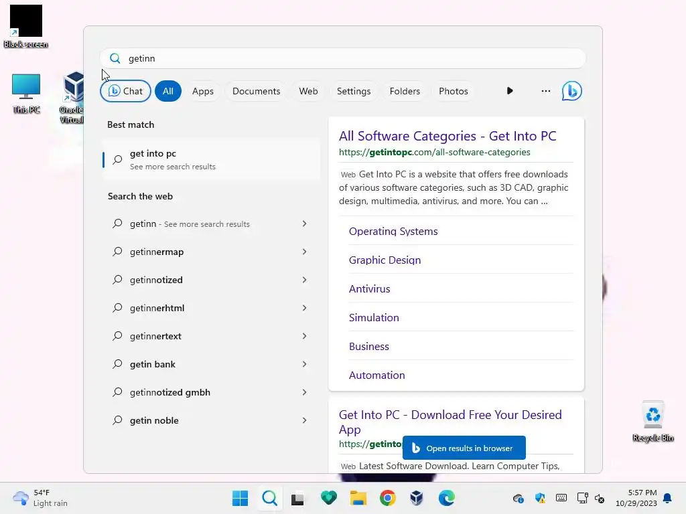The height and width of the screenshot is (514, 686).
Task: Click search icon beside 'get into pc' result
Action: [x=117, y=159]
